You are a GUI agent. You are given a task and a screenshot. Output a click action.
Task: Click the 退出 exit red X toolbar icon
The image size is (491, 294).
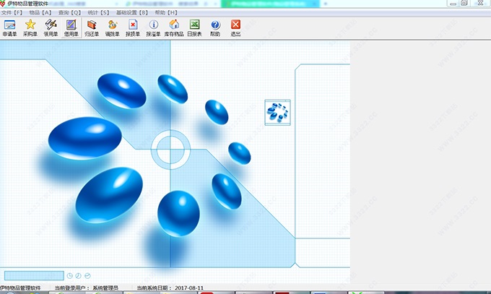(235, 28)
